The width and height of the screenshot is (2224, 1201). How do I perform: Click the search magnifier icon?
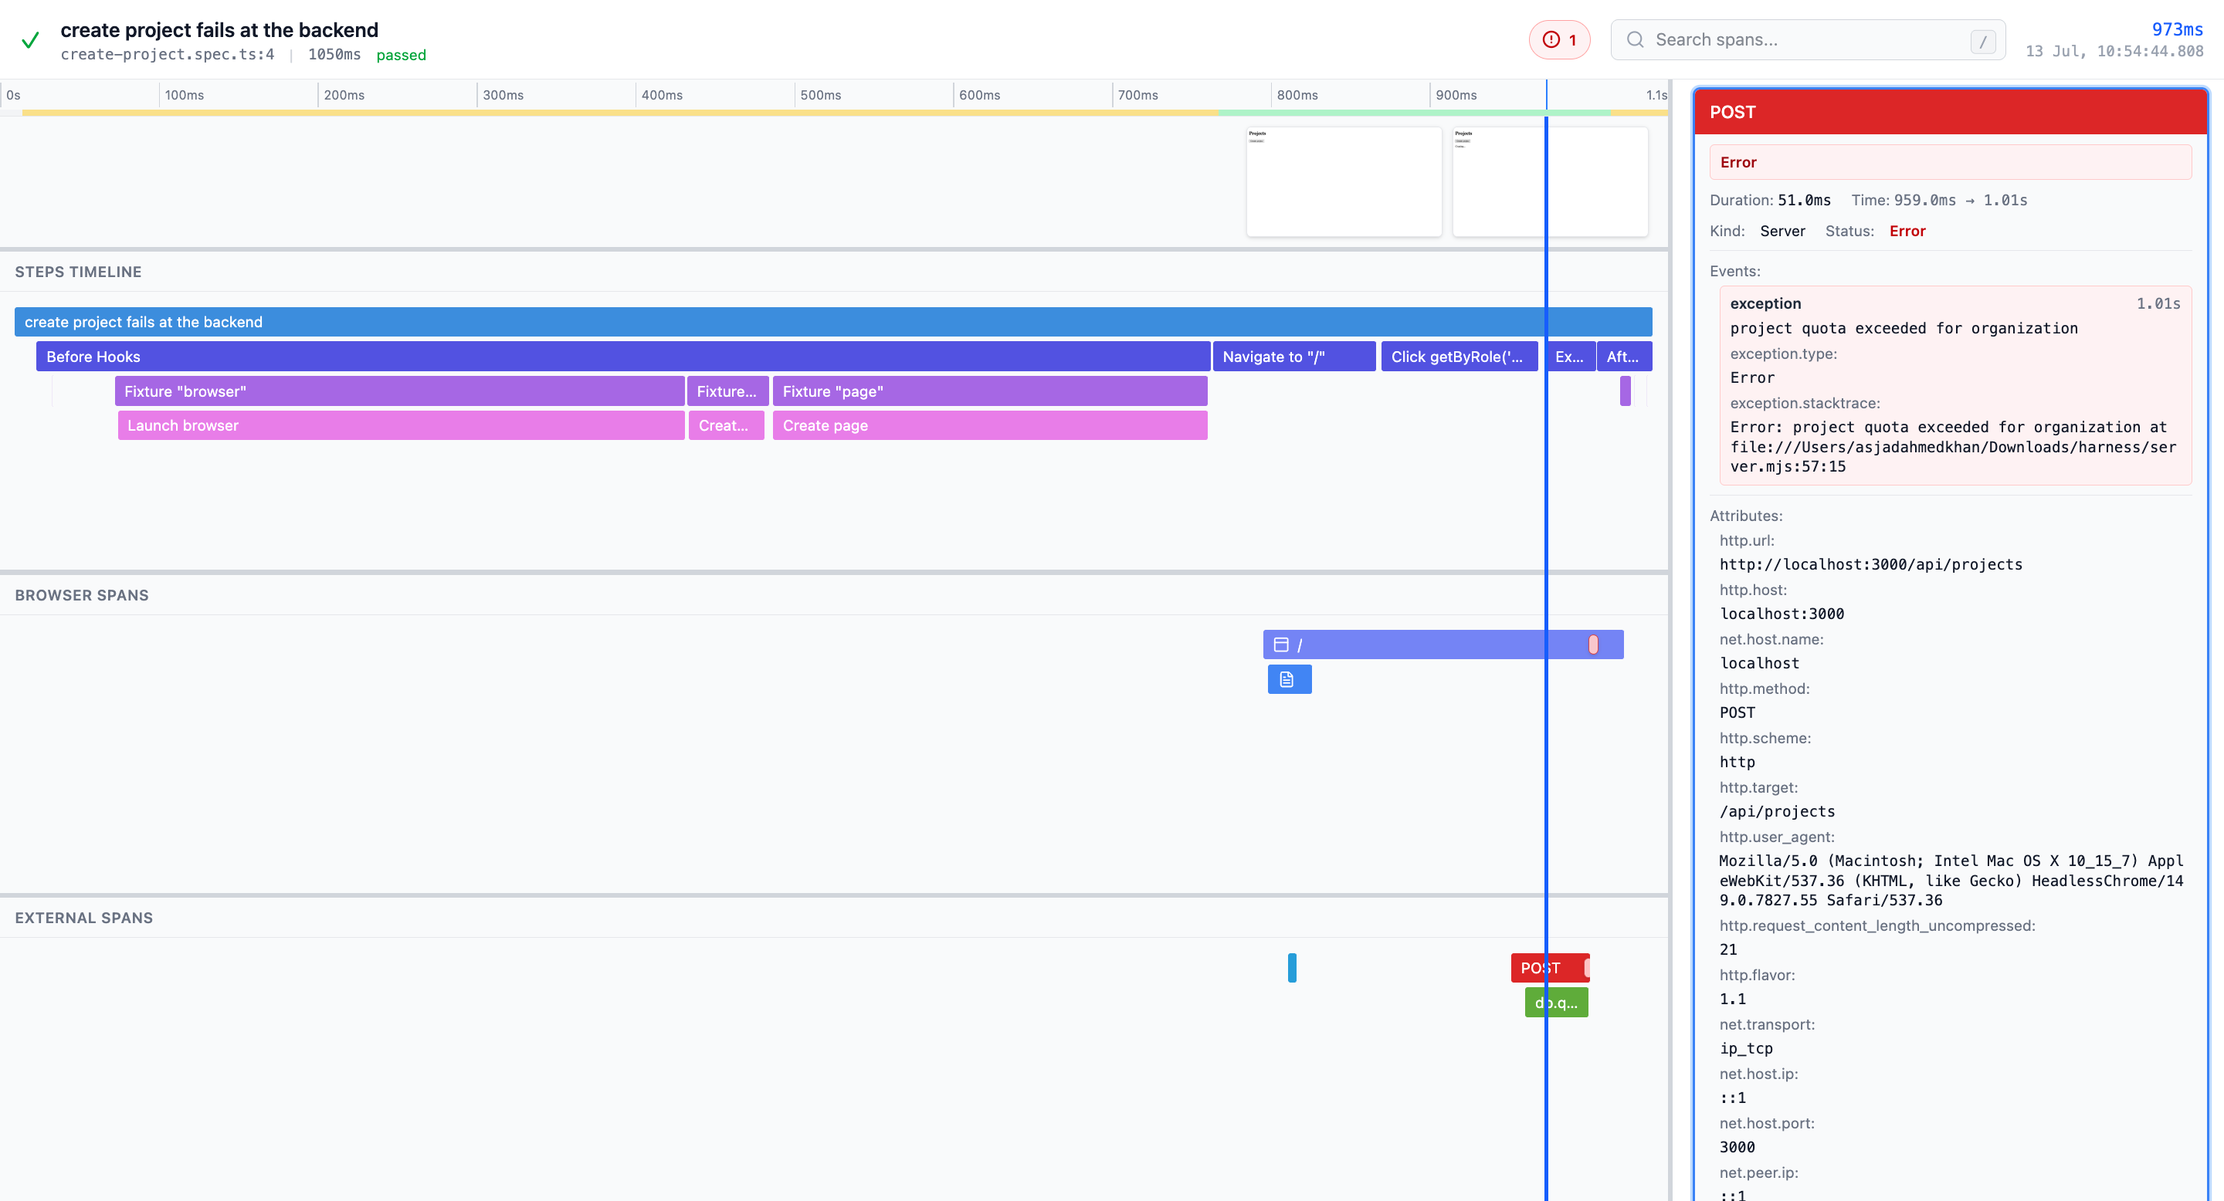tap(1634, 39)
